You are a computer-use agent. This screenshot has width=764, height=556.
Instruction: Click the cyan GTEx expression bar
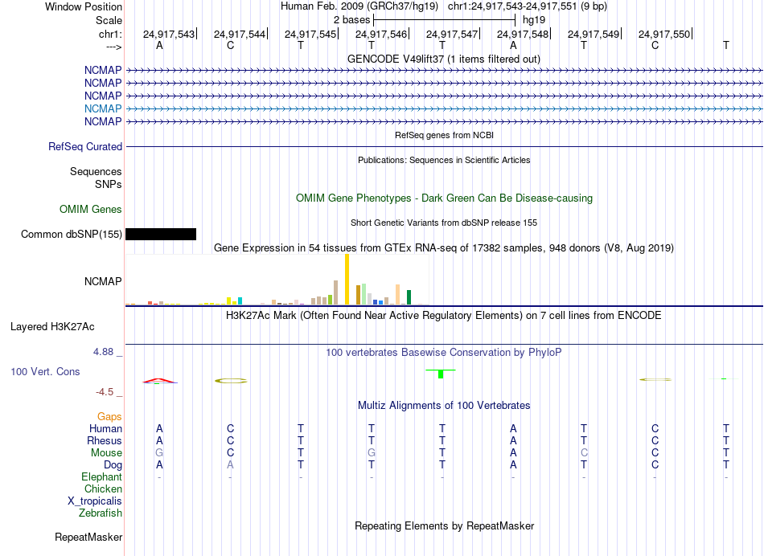pyautogui.click(x=240, y=300)
